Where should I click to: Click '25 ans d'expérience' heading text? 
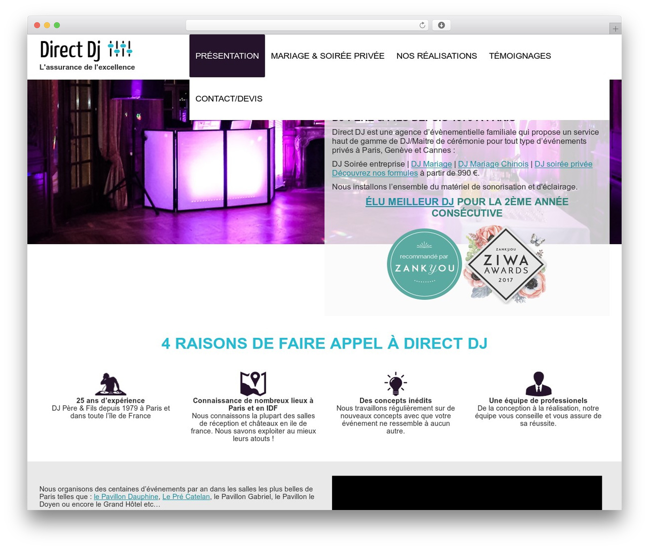click(111, 401)
